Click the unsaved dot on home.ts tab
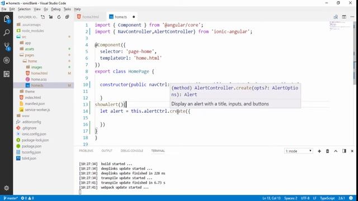Viewport: 358px width, 201px height. tap(134, 17)
